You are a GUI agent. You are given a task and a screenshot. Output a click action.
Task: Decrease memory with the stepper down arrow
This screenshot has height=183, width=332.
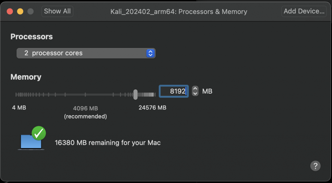[195, 94]
